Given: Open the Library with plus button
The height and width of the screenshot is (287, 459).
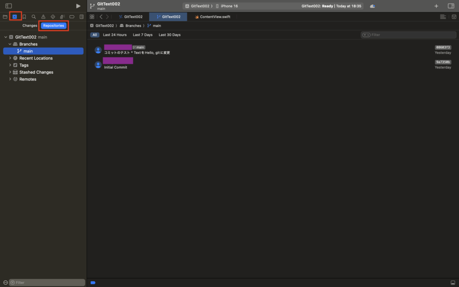Looking at the screenshot, I should pyautogui.click(x=436, y=6).
